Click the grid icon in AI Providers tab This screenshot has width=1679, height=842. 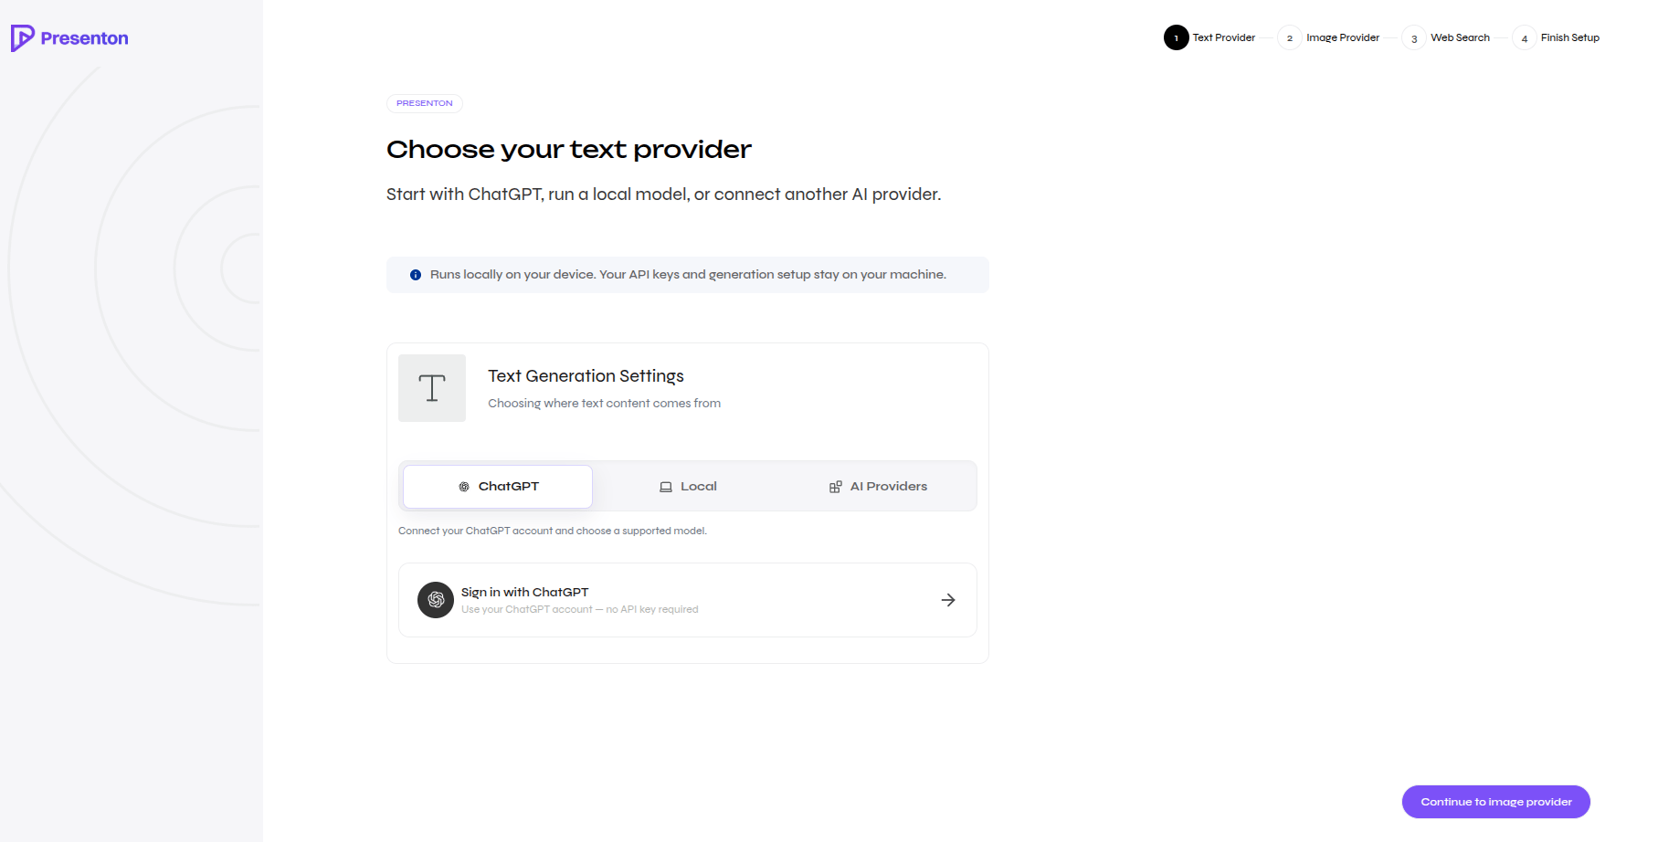[x=835, y=487]
